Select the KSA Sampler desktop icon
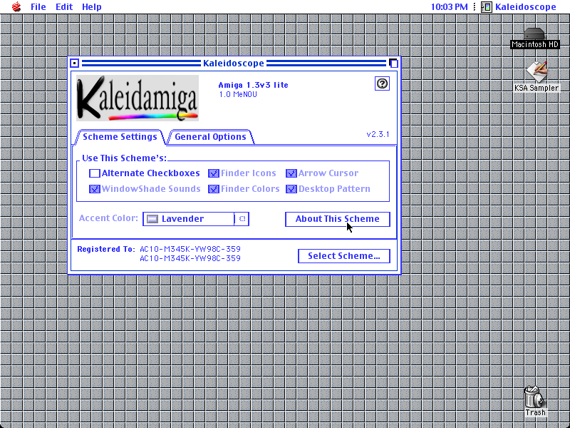Viewport: 570px width, 428px height. click(537, 77)
